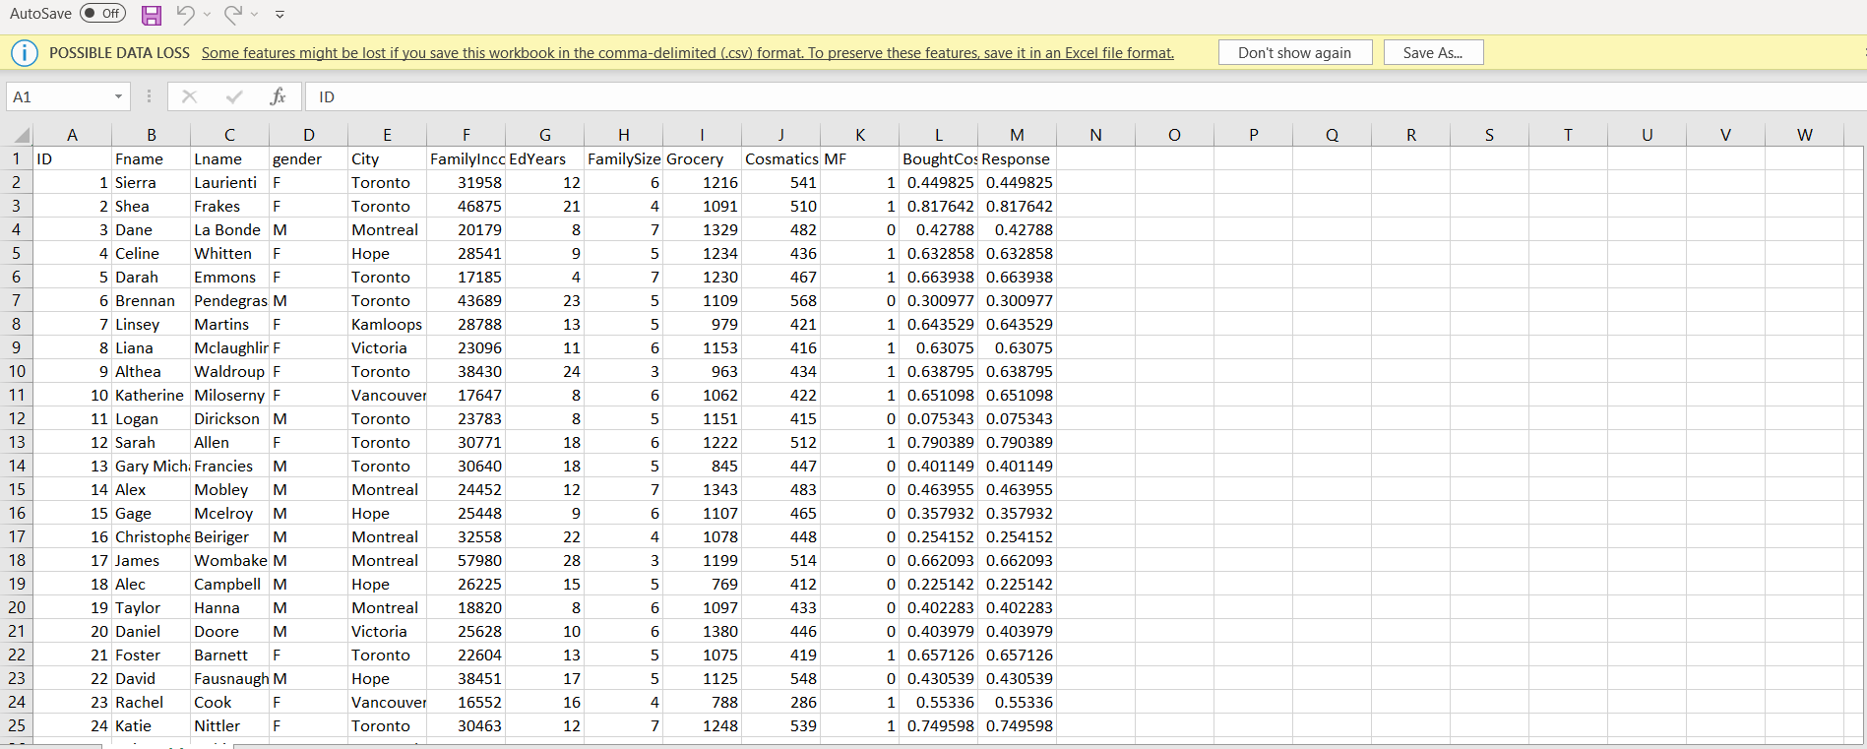Screen dimensions: 1867x749
Task: Select the cell showing 1380 in Grocery
Action: click(x=702, y=631)
